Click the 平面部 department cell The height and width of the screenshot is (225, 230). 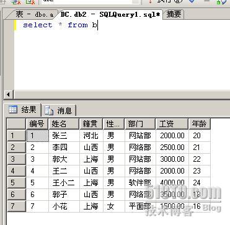coord(140,206)
